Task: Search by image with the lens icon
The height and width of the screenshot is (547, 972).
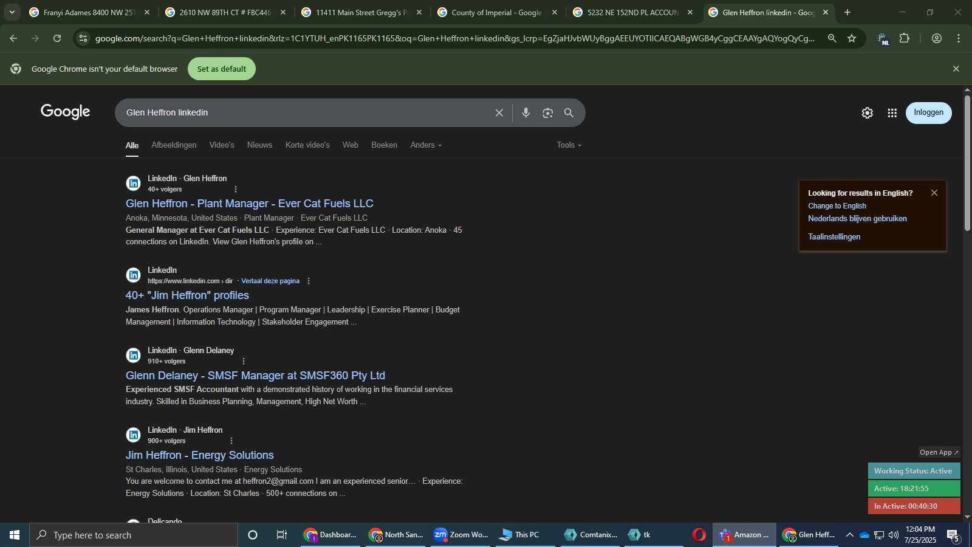Action: tap(548, 112)
